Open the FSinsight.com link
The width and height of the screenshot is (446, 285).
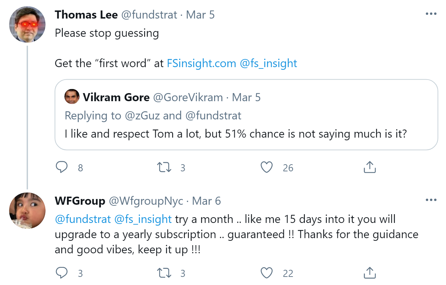201,63
